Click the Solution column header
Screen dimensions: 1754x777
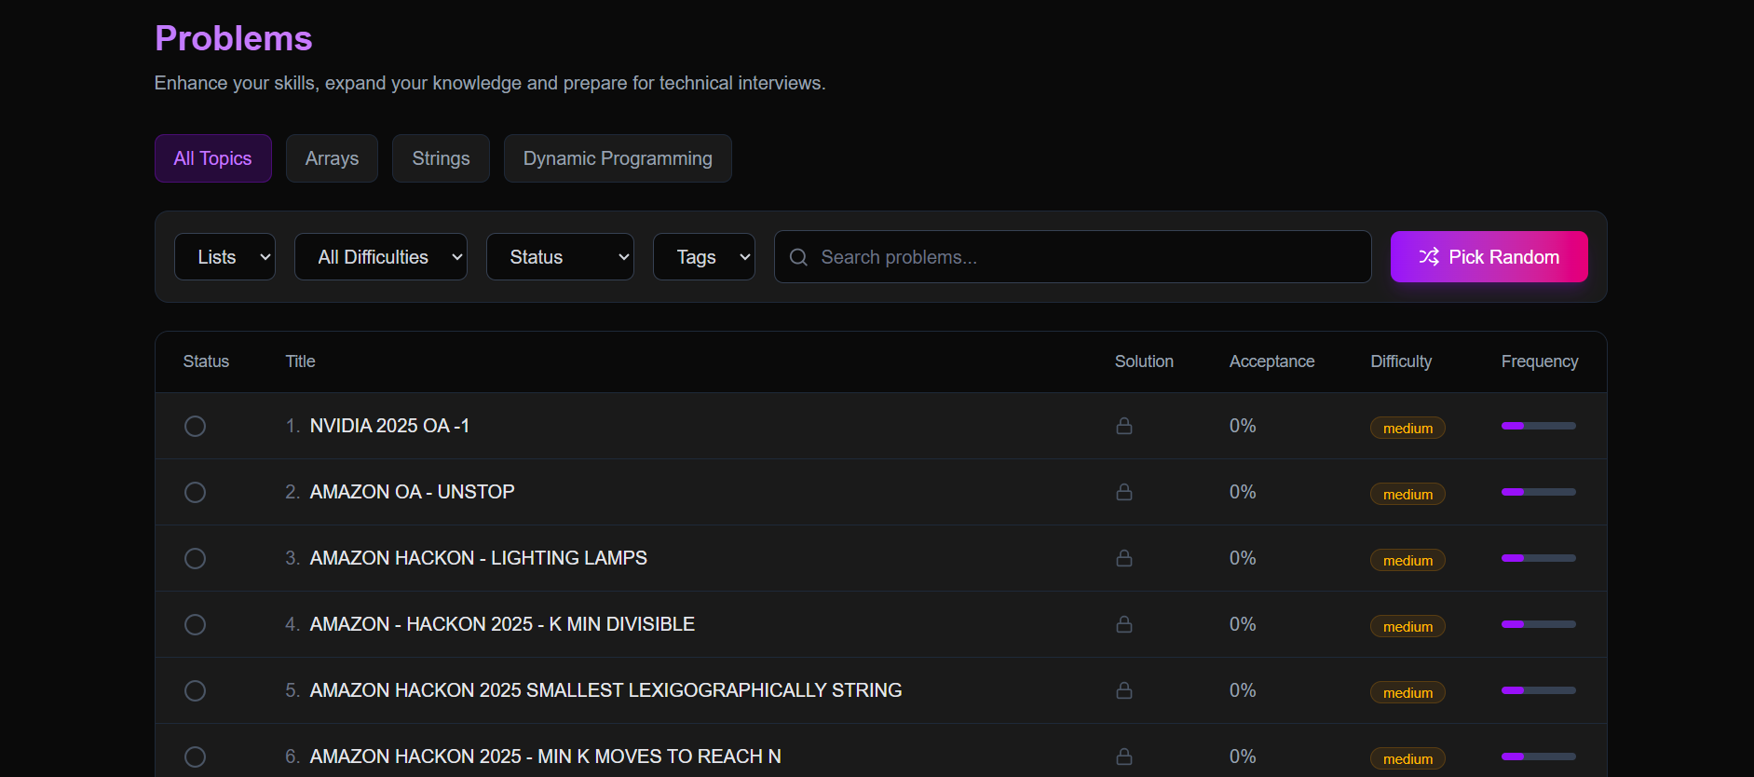tap(1144, 361)
